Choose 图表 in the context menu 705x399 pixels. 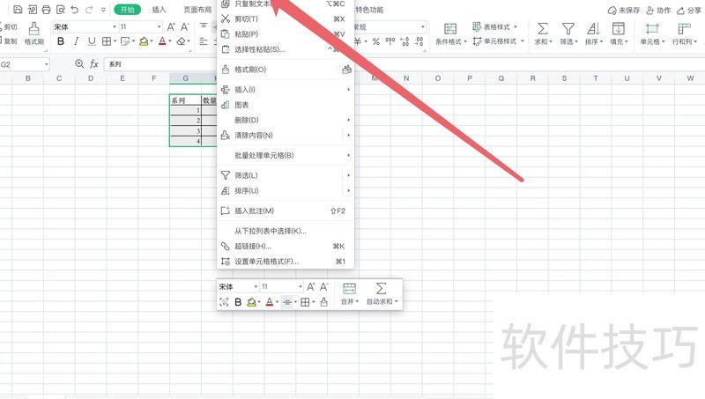(286, 105)
